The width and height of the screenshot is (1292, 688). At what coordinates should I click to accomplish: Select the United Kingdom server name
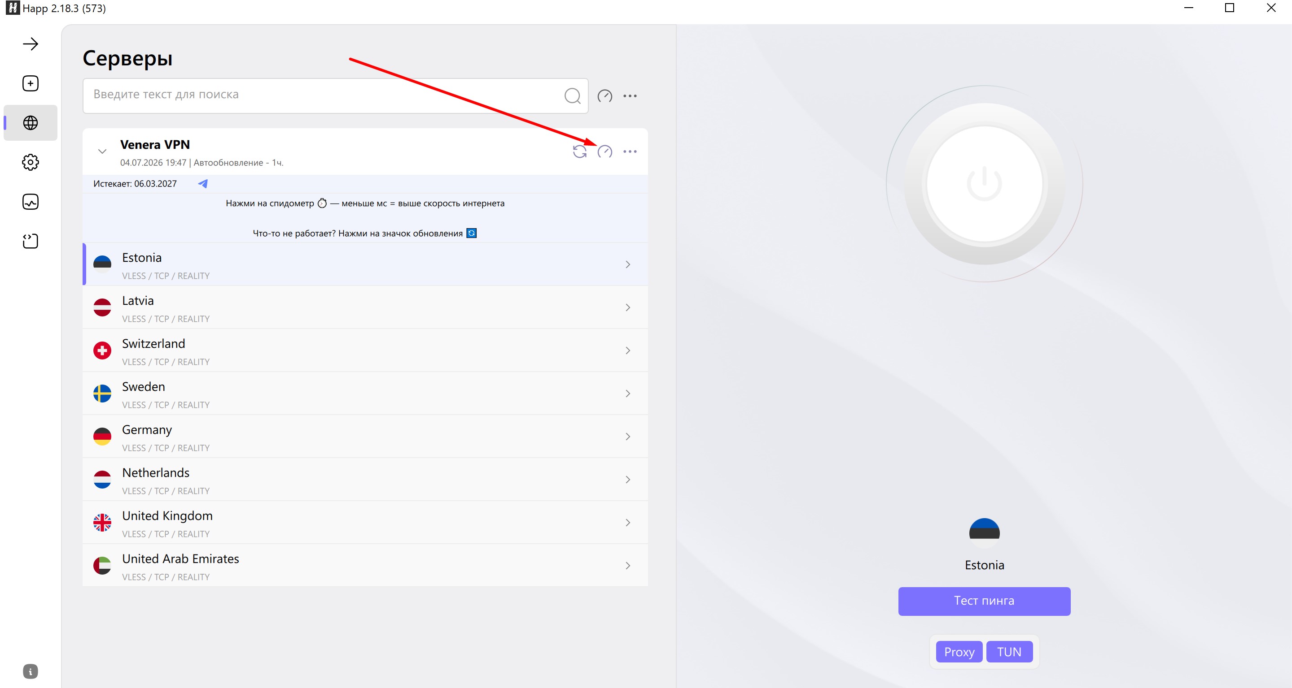pos(167,516)
